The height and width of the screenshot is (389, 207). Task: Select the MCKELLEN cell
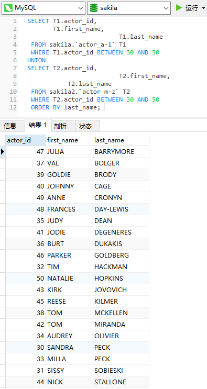tap(121, 313)
